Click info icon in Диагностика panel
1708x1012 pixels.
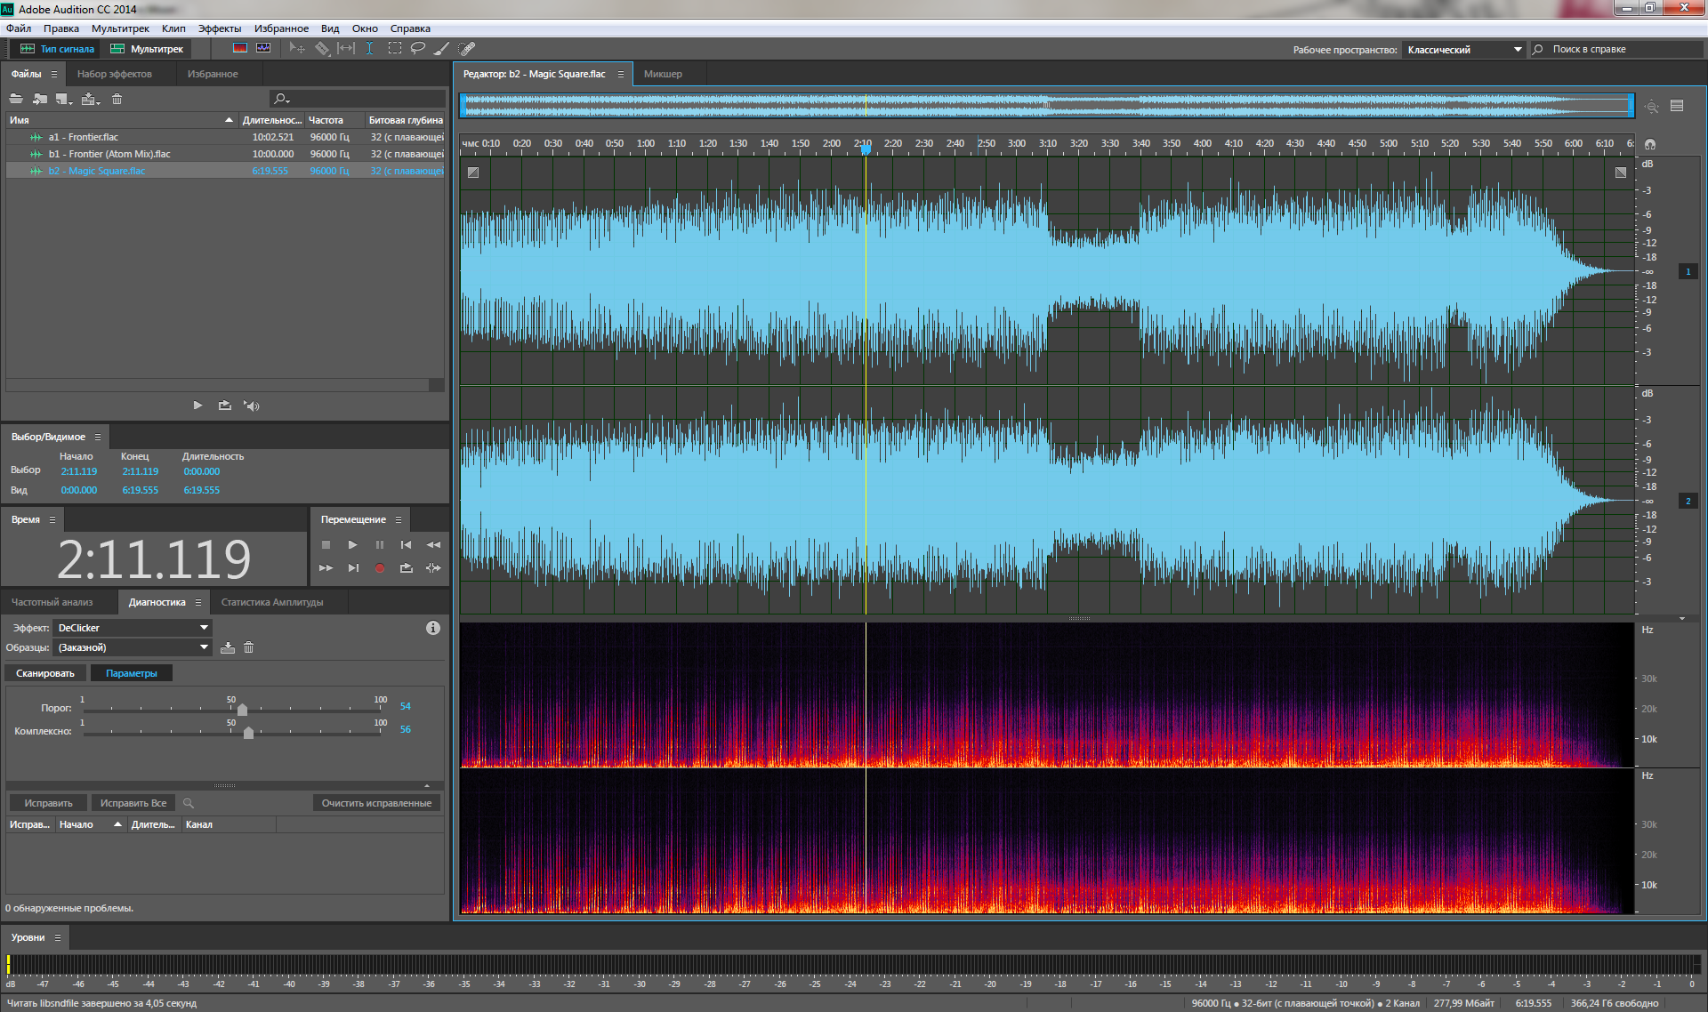(433, 628)
